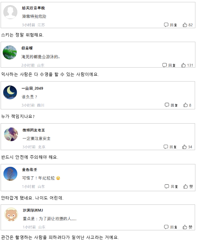This screenshot has height=241, width=197.
Task: Like the comment by 娇美双音早晚
Action: click(x=188, y=25)
